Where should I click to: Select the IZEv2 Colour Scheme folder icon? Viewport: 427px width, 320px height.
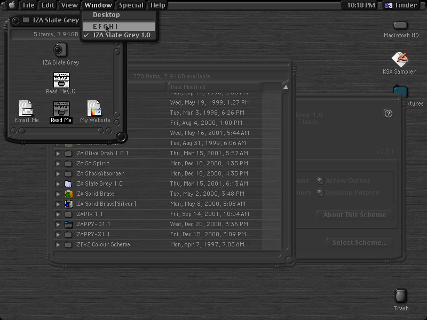(68, 244)
